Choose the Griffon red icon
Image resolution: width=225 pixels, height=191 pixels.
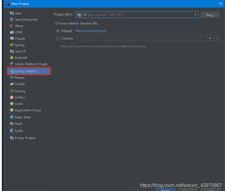(12, 97)
